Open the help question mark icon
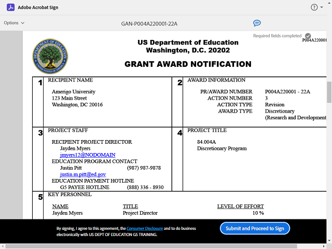This screenshot has width=332, height=249. pyautogui.click(x=314, y=7)
